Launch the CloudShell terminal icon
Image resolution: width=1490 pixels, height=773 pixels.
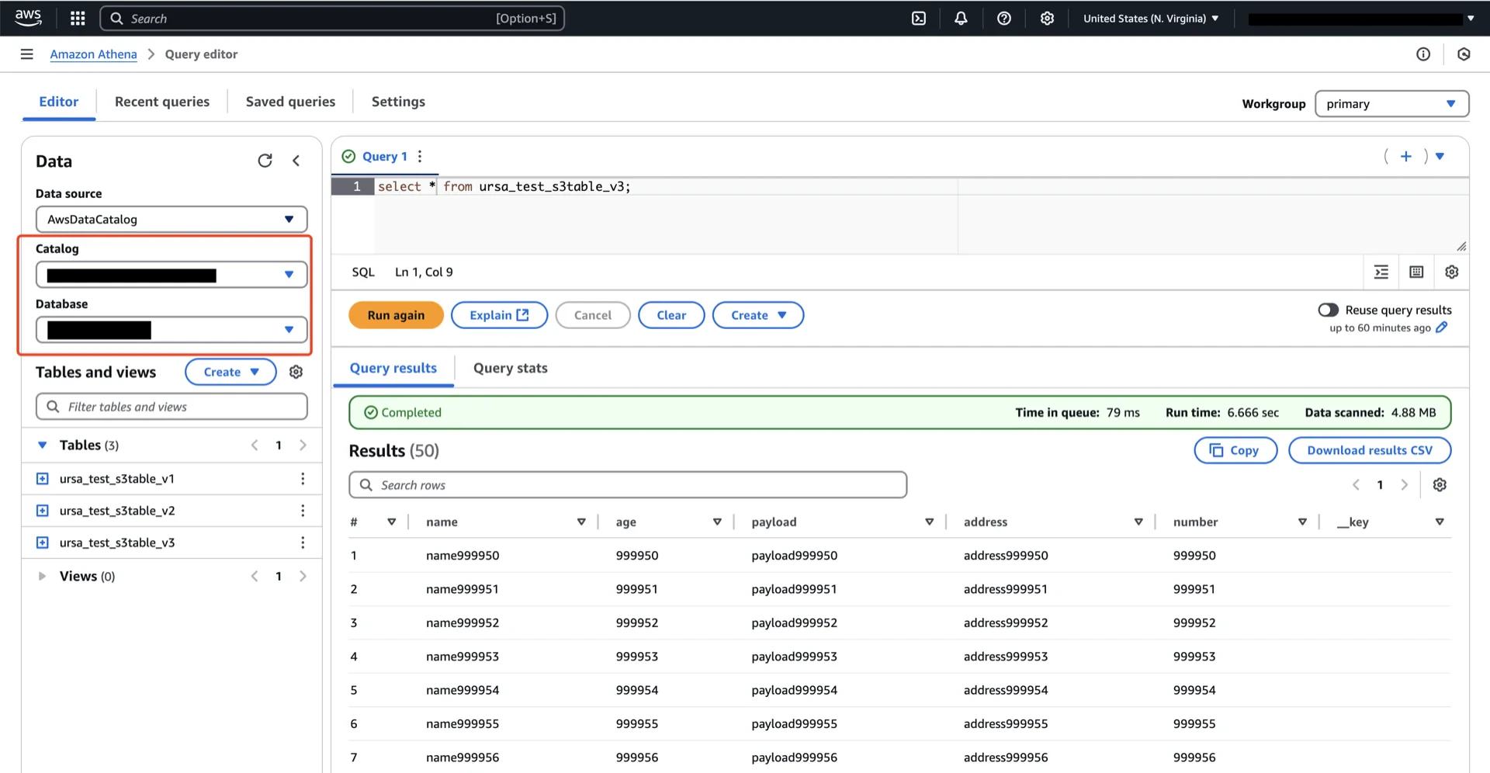click(919, 18)
